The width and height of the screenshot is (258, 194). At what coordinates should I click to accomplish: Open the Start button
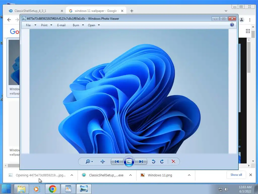tap(6, 189)
